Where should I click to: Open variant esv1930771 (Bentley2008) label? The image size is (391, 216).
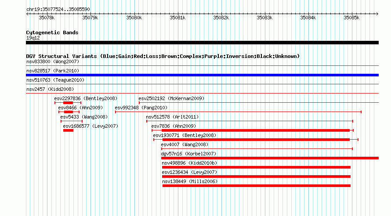pos(185,135)
